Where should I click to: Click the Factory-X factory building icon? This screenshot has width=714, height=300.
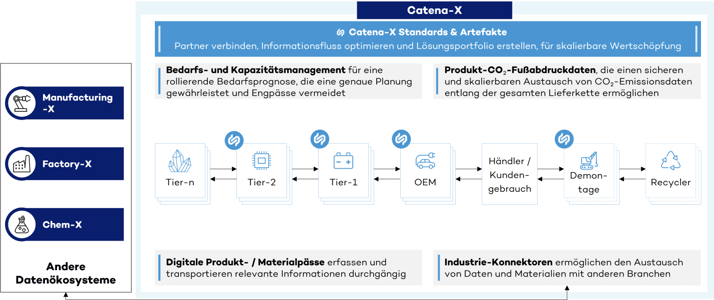click(21, 164)
